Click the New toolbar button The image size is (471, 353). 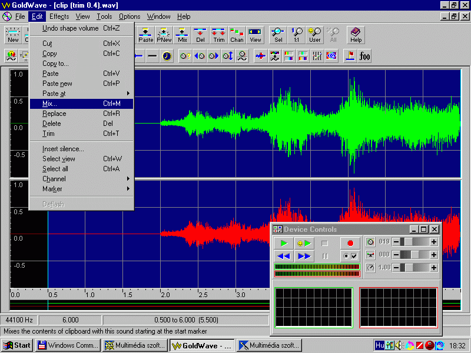pyautogui.click(x=13, y=35)
